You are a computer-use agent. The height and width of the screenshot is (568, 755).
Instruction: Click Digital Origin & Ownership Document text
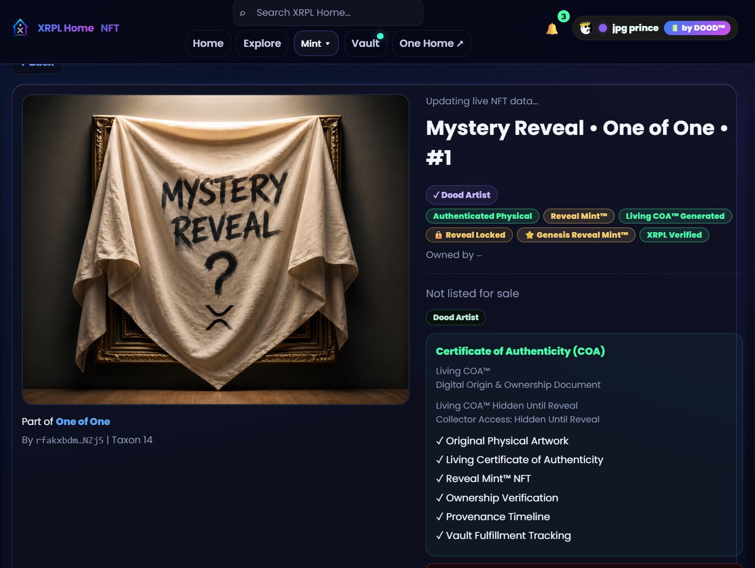point(518,385)
